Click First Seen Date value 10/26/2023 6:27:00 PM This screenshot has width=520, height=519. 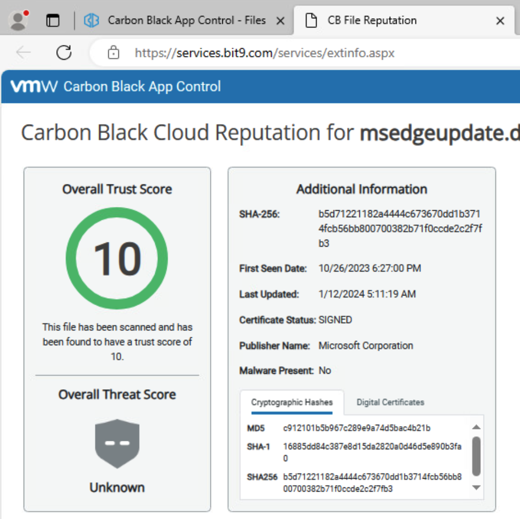pos(370,268)
